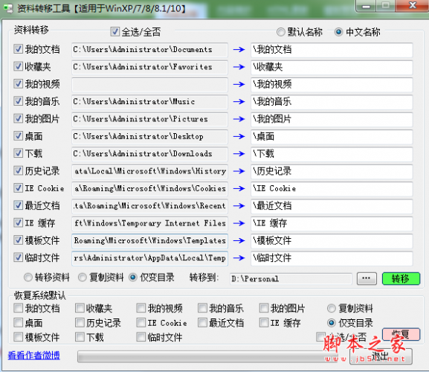Uncheck 我的视频 in the transfer list
Viewport: 429px width, 372px height.
coord(18,84)
